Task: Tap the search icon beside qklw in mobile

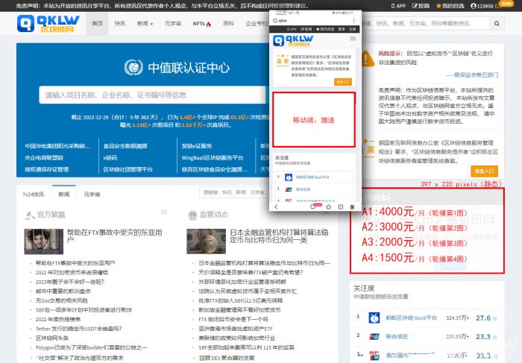Action: [275, 21]
